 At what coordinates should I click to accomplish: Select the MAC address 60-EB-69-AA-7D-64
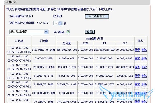click(x=19, y=95)
